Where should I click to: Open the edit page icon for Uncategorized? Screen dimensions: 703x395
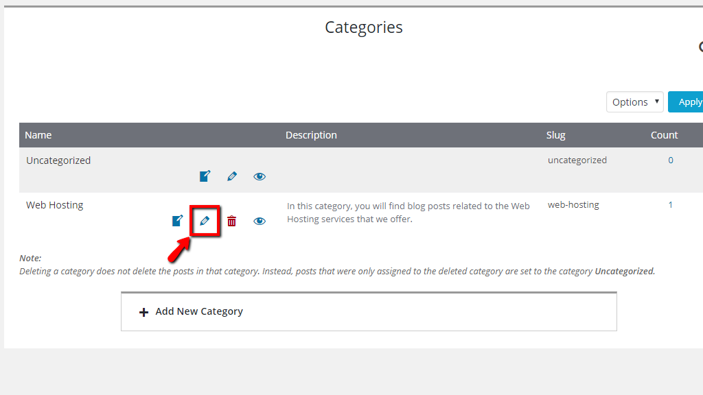[x=205, y=176]
